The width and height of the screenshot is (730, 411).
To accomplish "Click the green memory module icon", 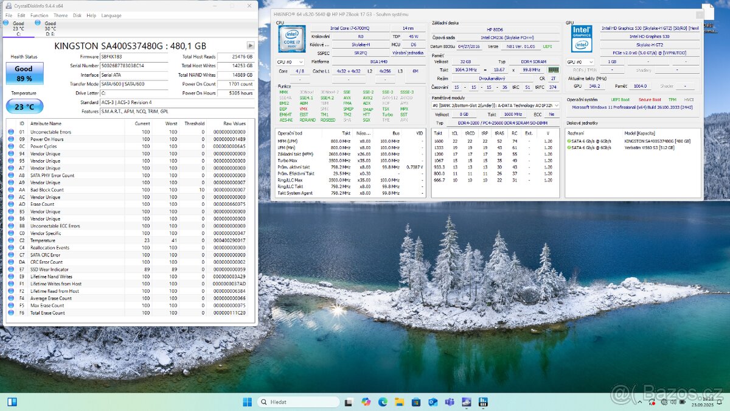I will (x=553, y=70).
